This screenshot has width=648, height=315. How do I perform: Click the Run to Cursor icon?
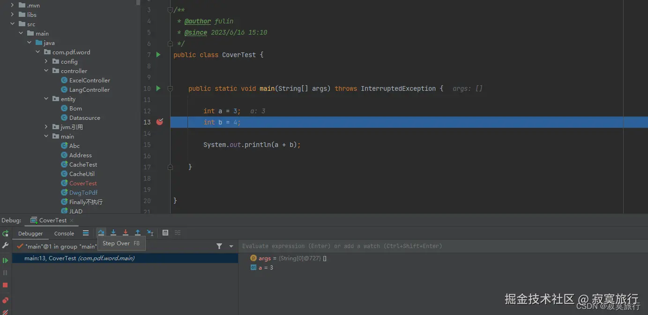(150, 233)
